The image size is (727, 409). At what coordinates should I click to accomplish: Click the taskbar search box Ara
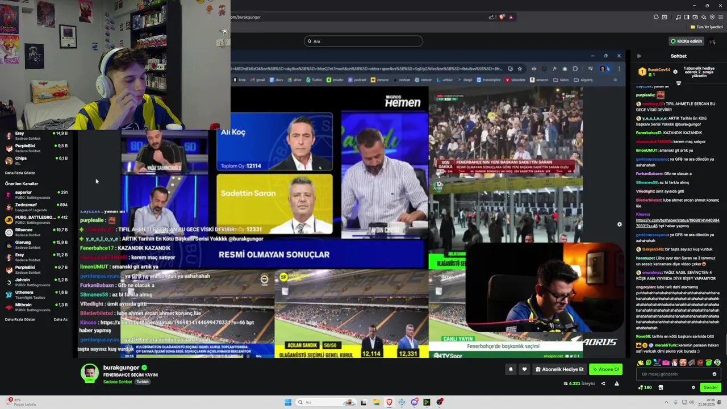pos(326,402)
